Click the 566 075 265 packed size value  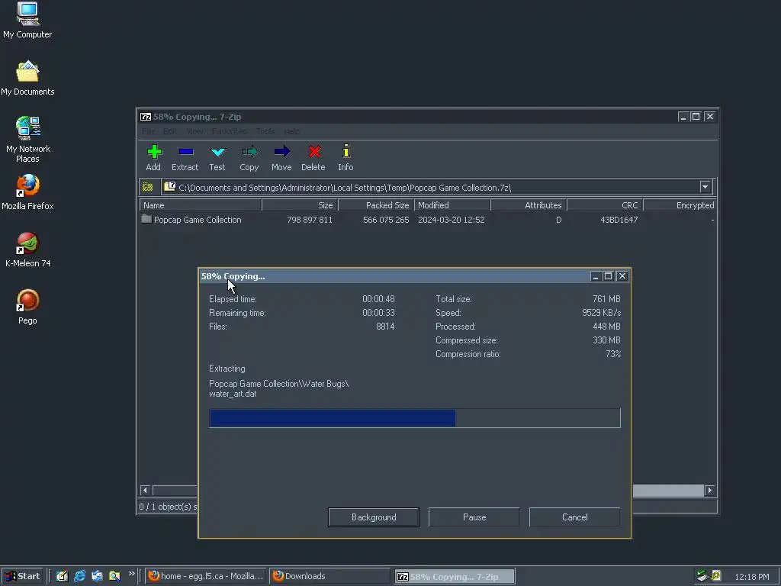pyautogui.click(x=385, y=220)
